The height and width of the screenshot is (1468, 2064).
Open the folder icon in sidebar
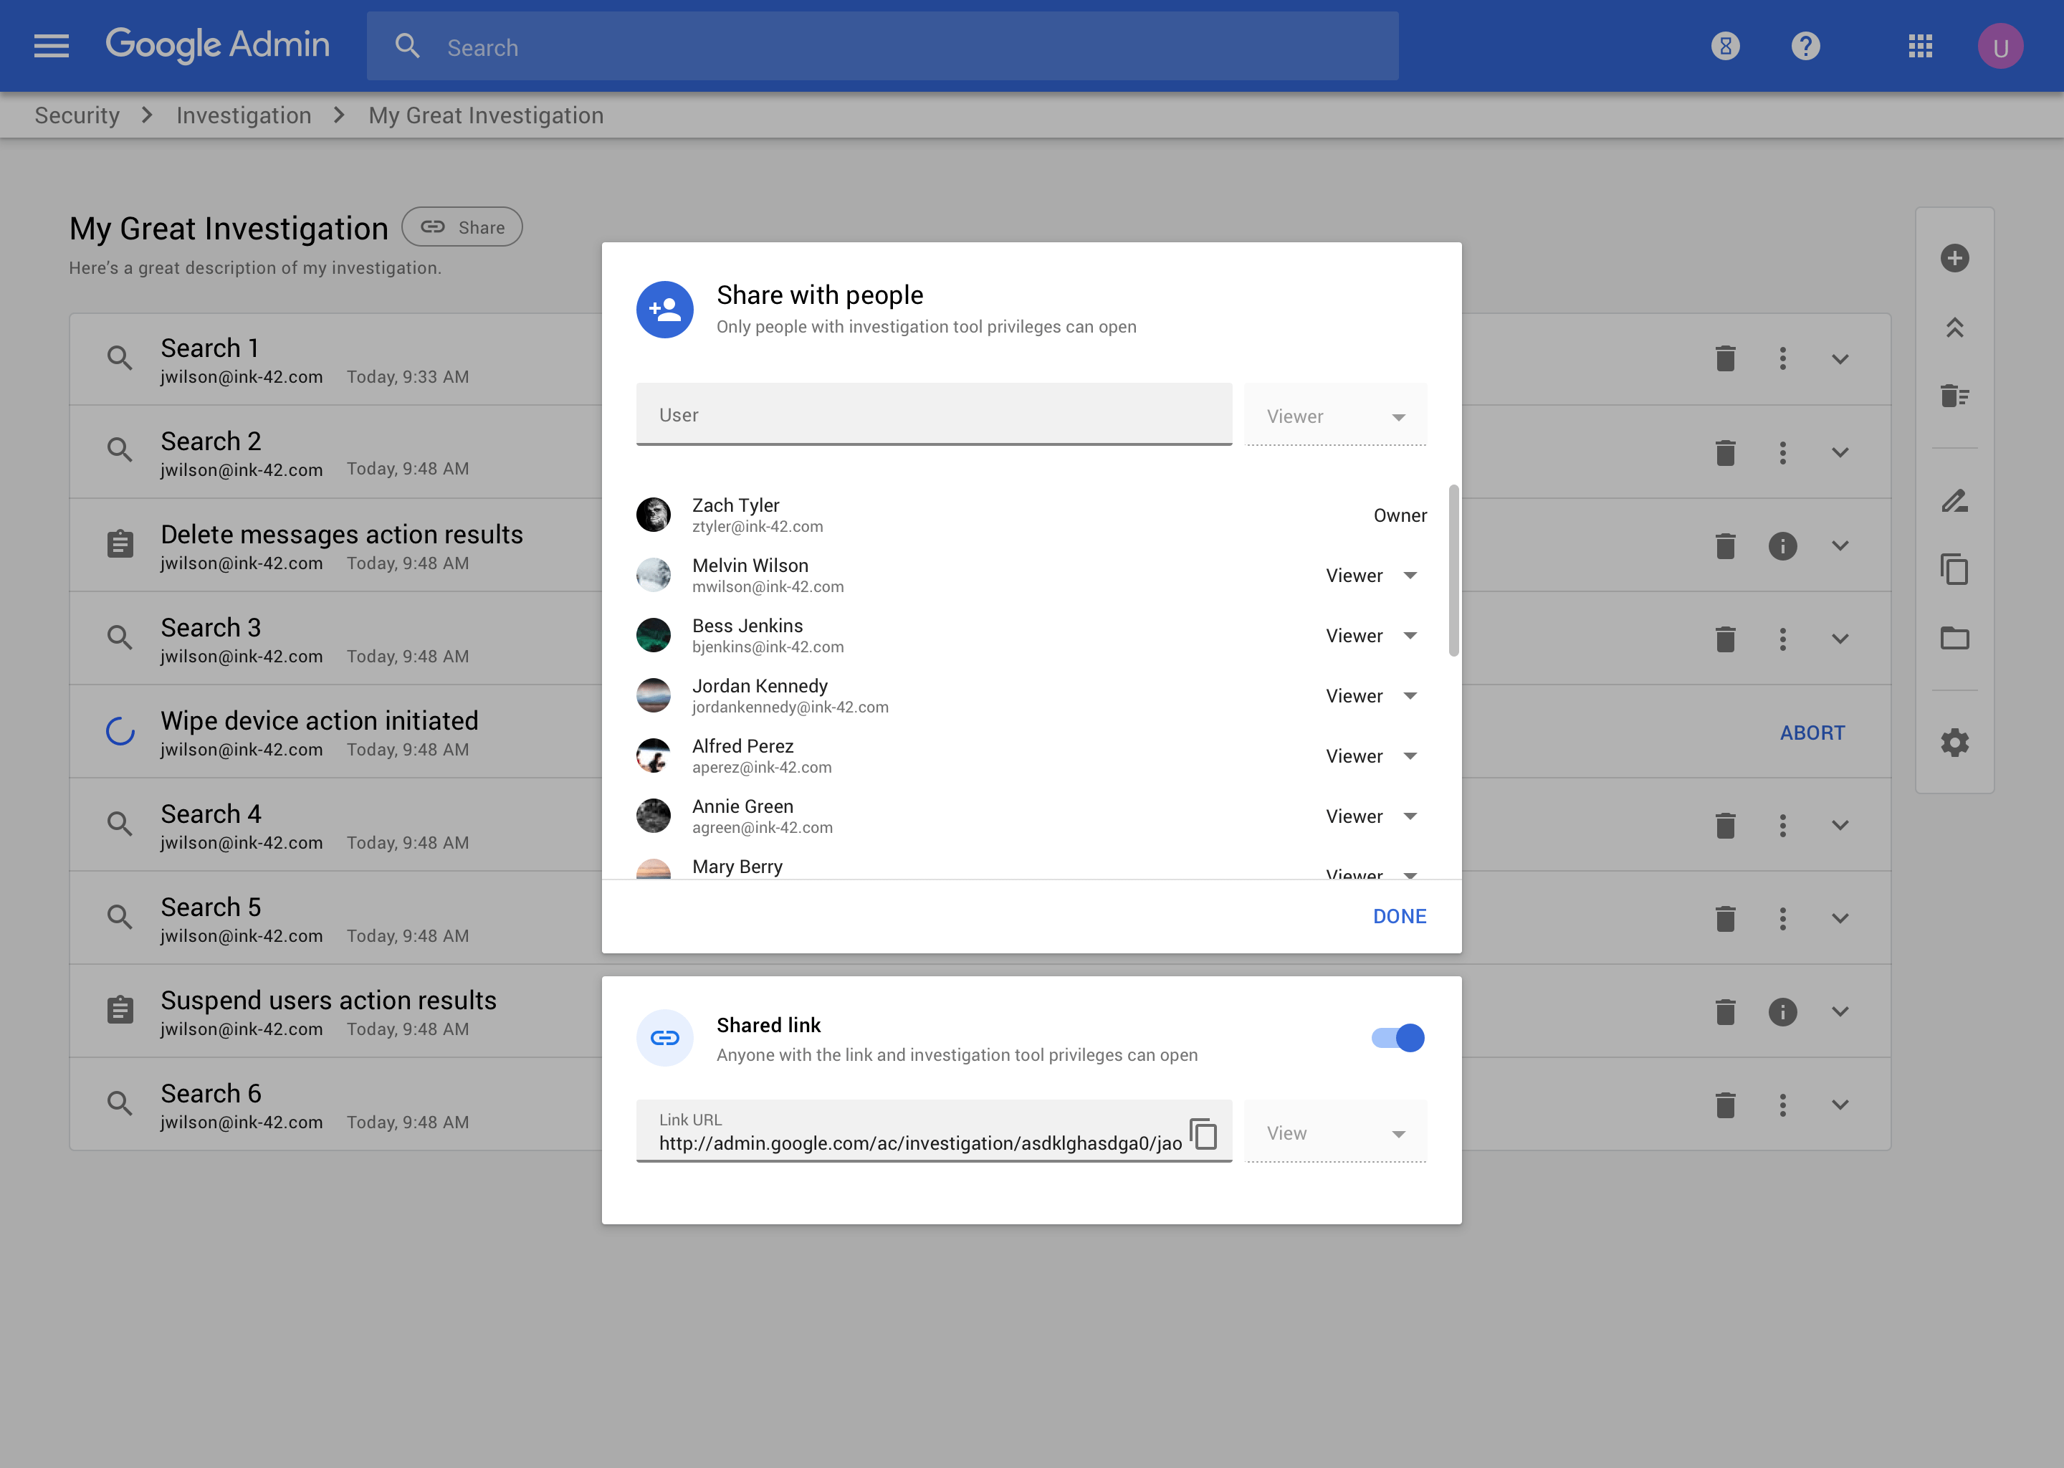click(x=1954, y=638)
